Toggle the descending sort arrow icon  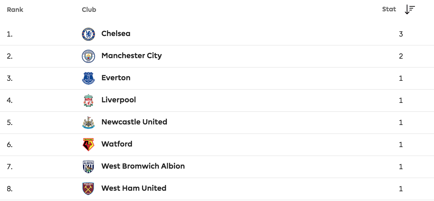click(410, 9)
